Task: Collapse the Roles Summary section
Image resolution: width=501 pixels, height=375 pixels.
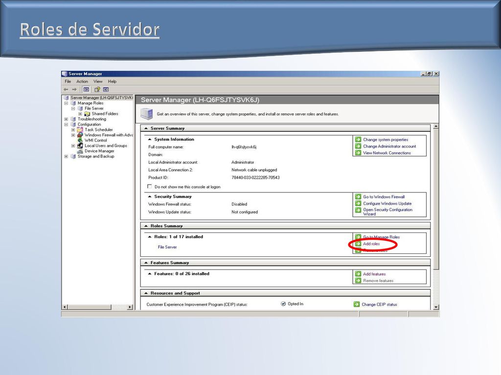Action: [x=146, y=226]
